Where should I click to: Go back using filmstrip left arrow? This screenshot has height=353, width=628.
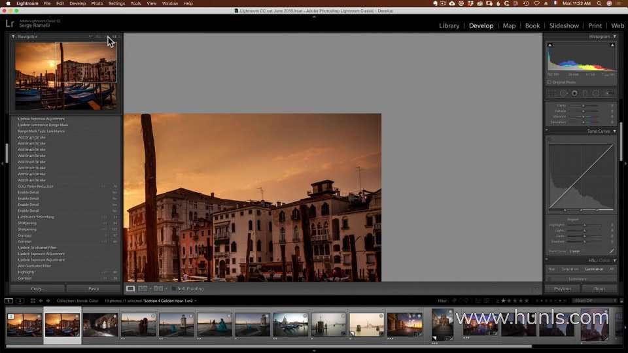41,301
